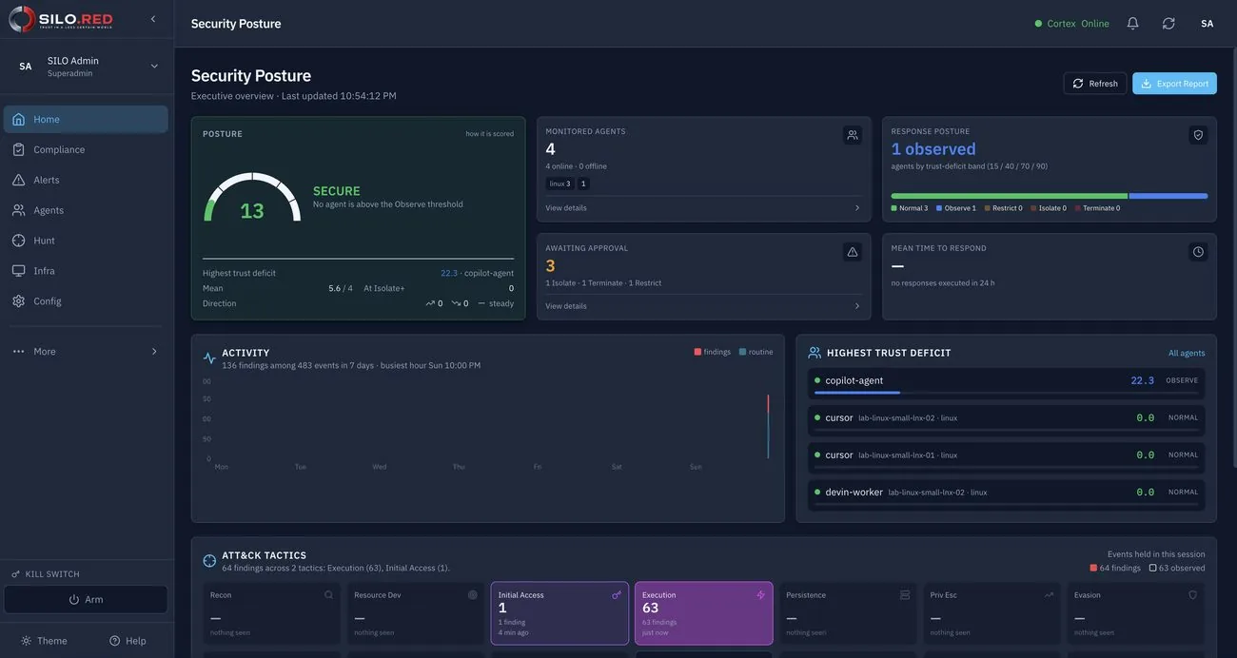Click the Refresh button

(1095, 84)
